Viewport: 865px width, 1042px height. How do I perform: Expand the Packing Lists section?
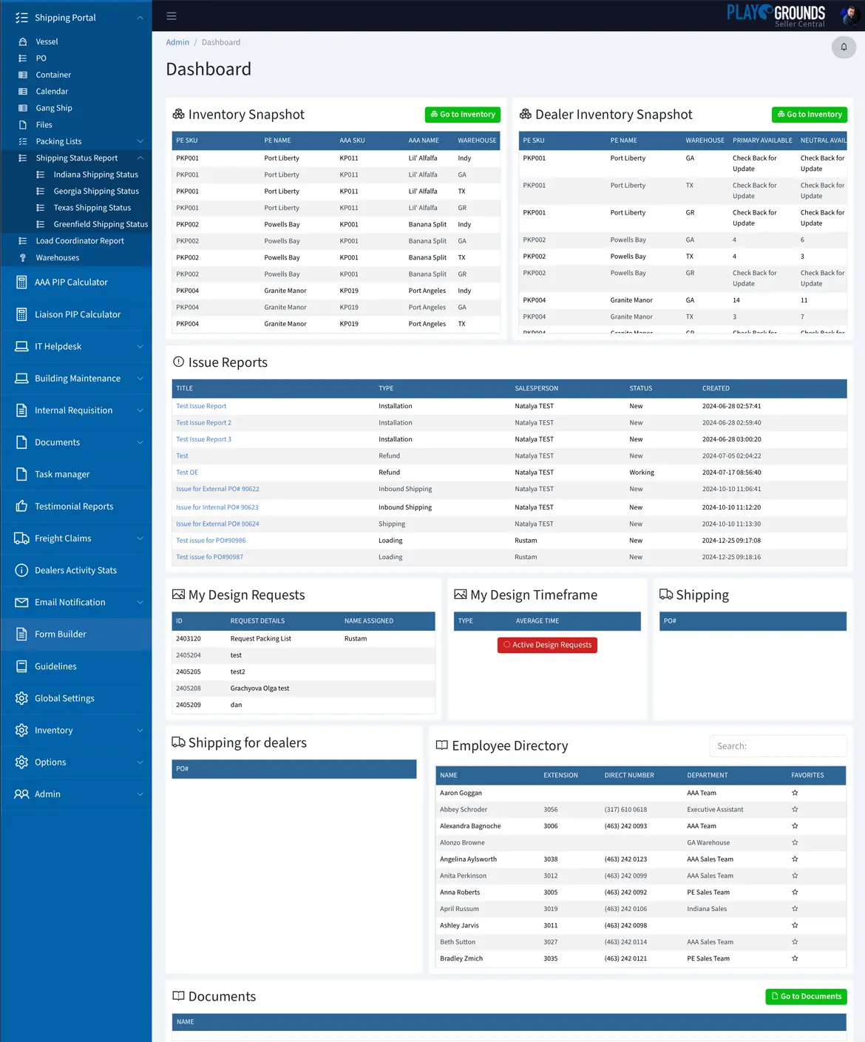(x=58, y=141)
